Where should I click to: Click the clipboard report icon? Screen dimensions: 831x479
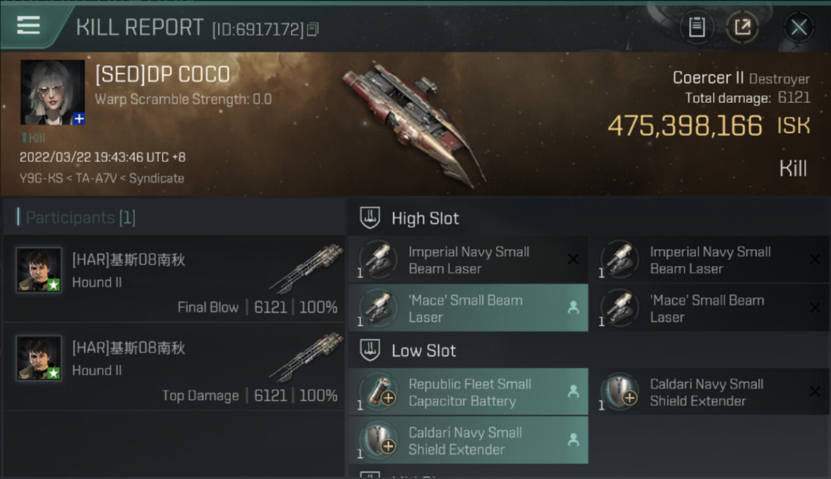tap(697, 27)
